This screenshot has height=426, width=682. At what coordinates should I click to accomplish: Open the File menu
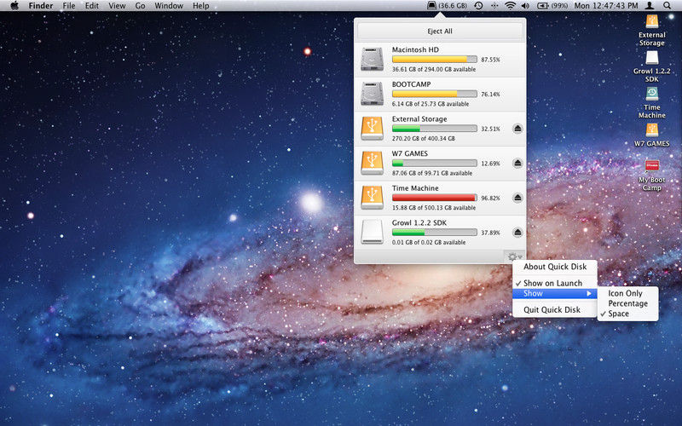[69, 6]
